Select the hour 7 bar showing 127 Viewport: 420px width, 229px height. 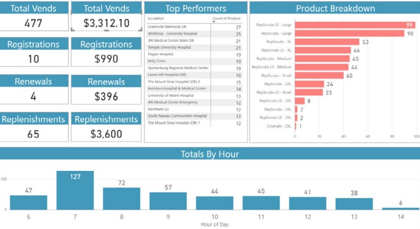[x=75, y=190]
